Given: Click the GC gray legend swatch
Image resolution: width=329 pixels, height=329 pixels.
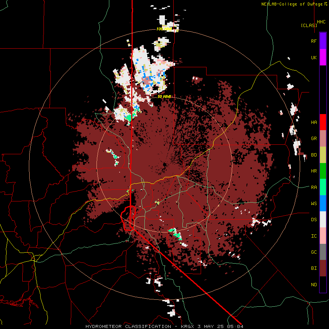Looking at the screenshot, I should point(323,252).
